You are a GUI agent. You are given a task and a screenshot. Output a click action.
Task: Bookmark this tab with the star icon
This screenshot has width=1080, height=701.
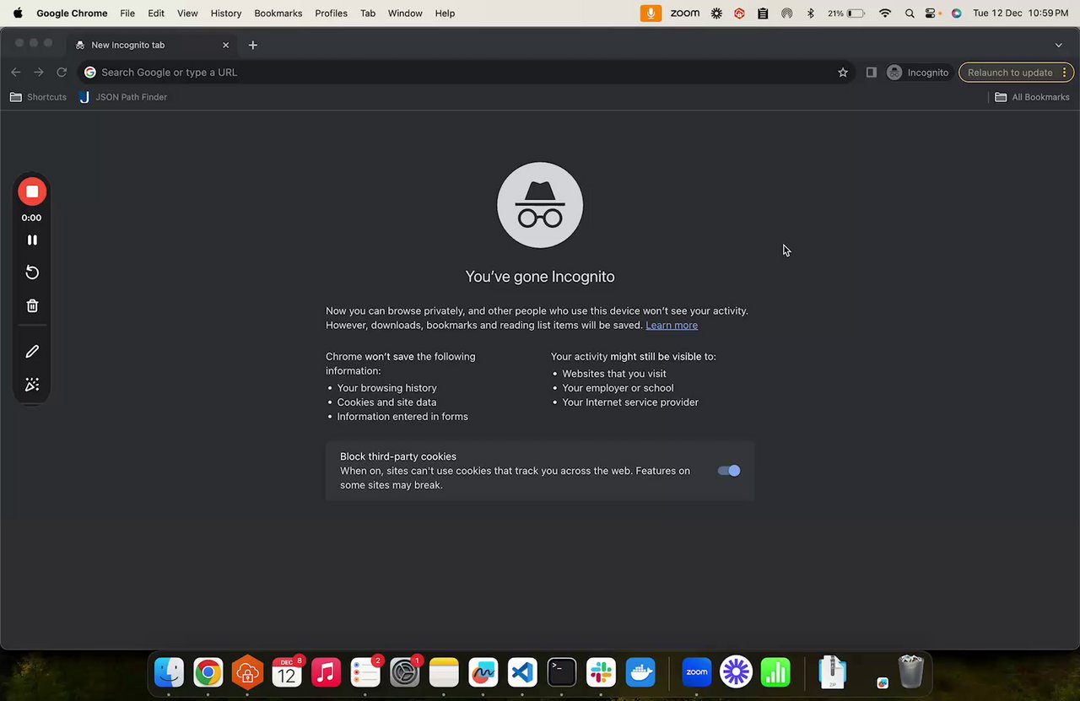point(843,73)
